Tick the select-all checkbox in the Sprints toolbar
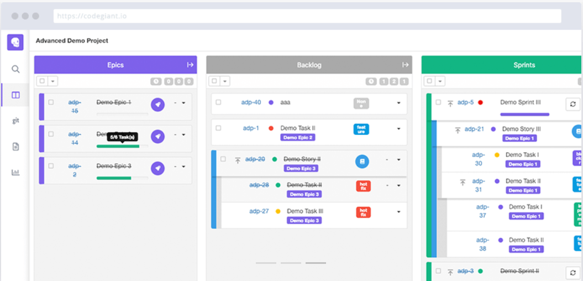583x281 pixels. pos(429,81)
